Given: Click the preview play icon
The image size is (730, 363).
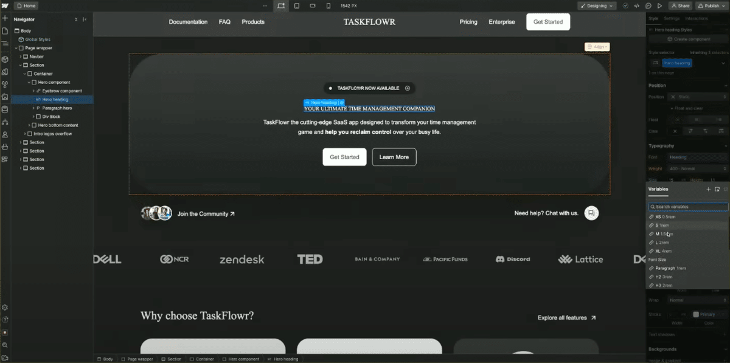Looking at the screenshot, I should pos(659,5).
